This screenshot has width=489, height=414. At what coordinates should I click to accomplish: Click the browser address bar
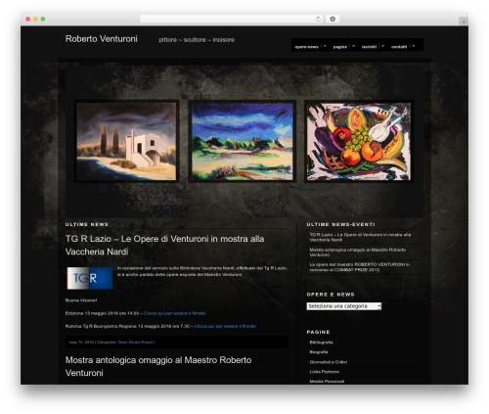pos(232,19)
